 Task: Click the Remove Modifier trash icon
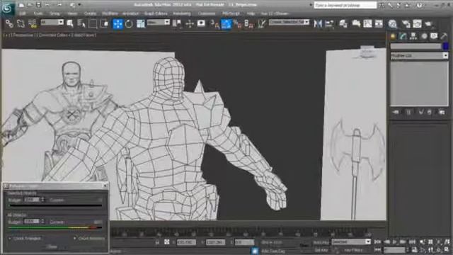point(430,112)
